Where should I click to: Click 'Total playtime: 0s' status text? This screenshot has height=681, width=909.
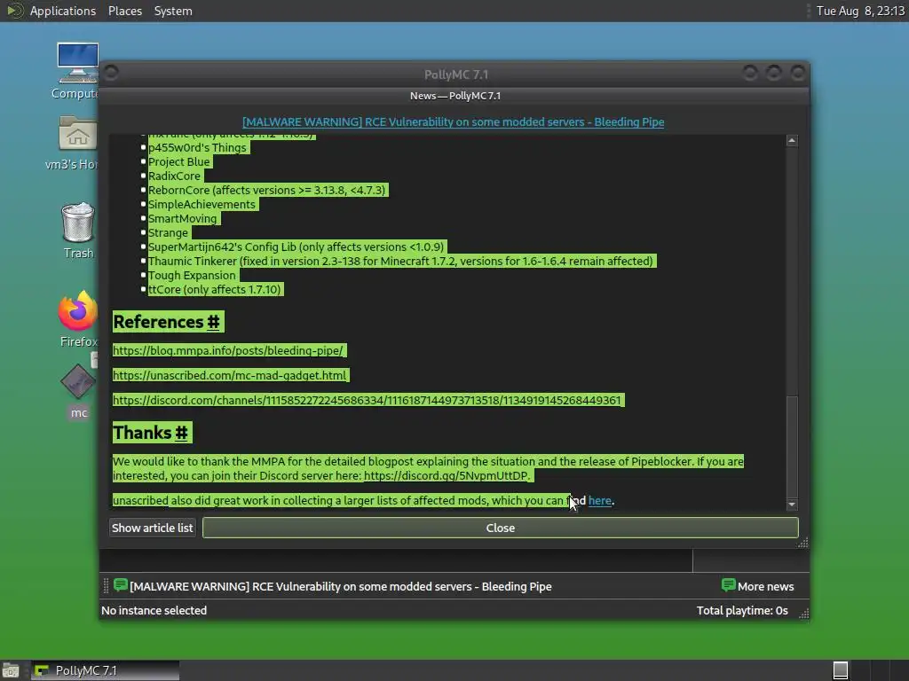[742, 610]
